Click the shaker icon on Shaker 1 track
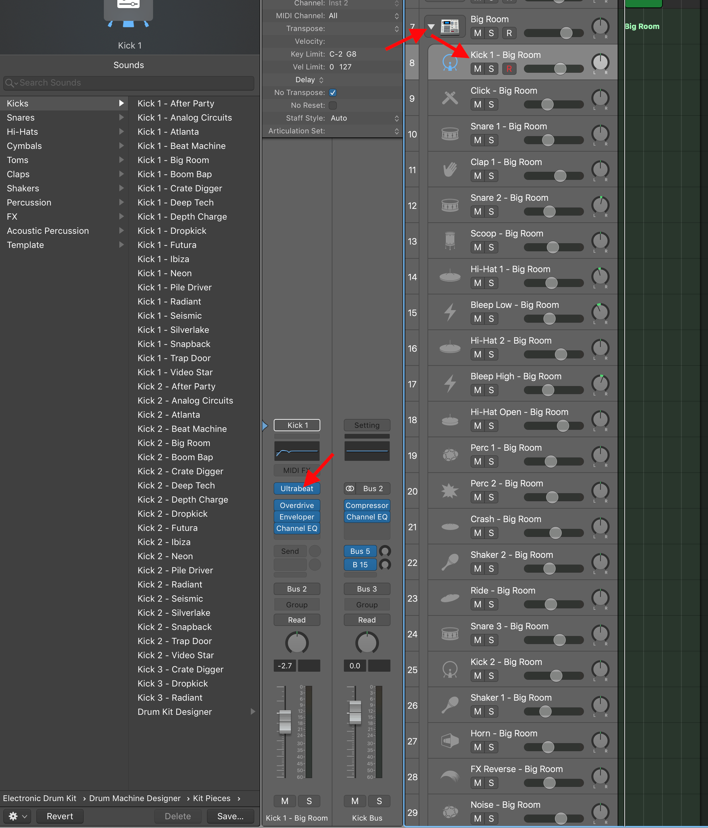 [x=450, y=704]
